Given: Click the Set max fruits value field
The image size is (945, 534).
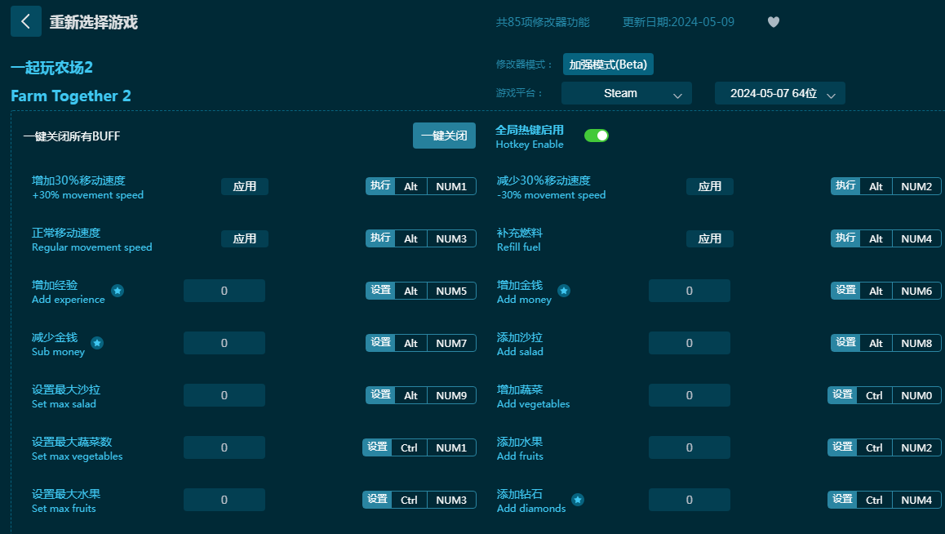Looking at the screenshot, I should pyautogui.click(x=224, y=500).
